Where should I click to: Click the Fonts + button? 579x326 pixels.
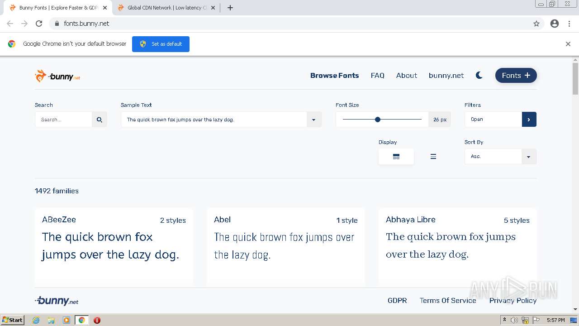516,76
